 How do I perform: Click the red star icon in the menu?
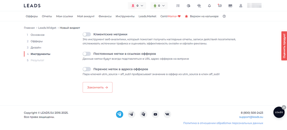[186, 16]
